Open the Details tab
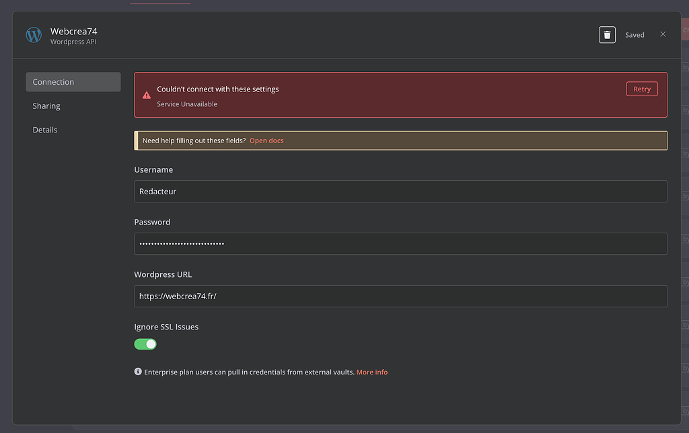Viewport: 689px width, 433px height. pyautogui.click(x=45, y=130)
